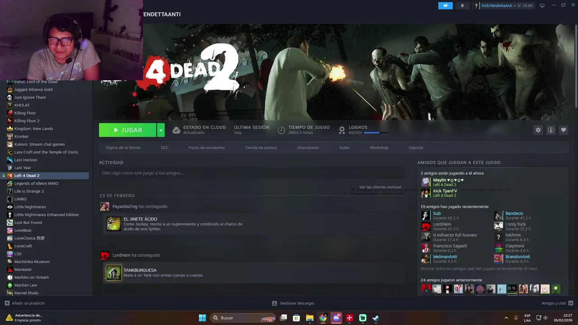The height and width of the screenshot is (325, 578).
Task: Expand the Jugar launch options arrow
Action: click(x=161, y=130)
